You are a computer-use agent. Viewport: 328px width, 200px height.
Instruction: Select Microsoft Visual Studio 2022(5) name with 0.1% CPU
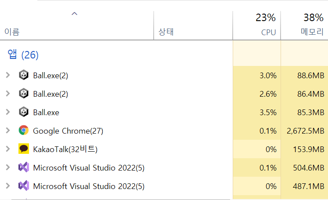89,168
